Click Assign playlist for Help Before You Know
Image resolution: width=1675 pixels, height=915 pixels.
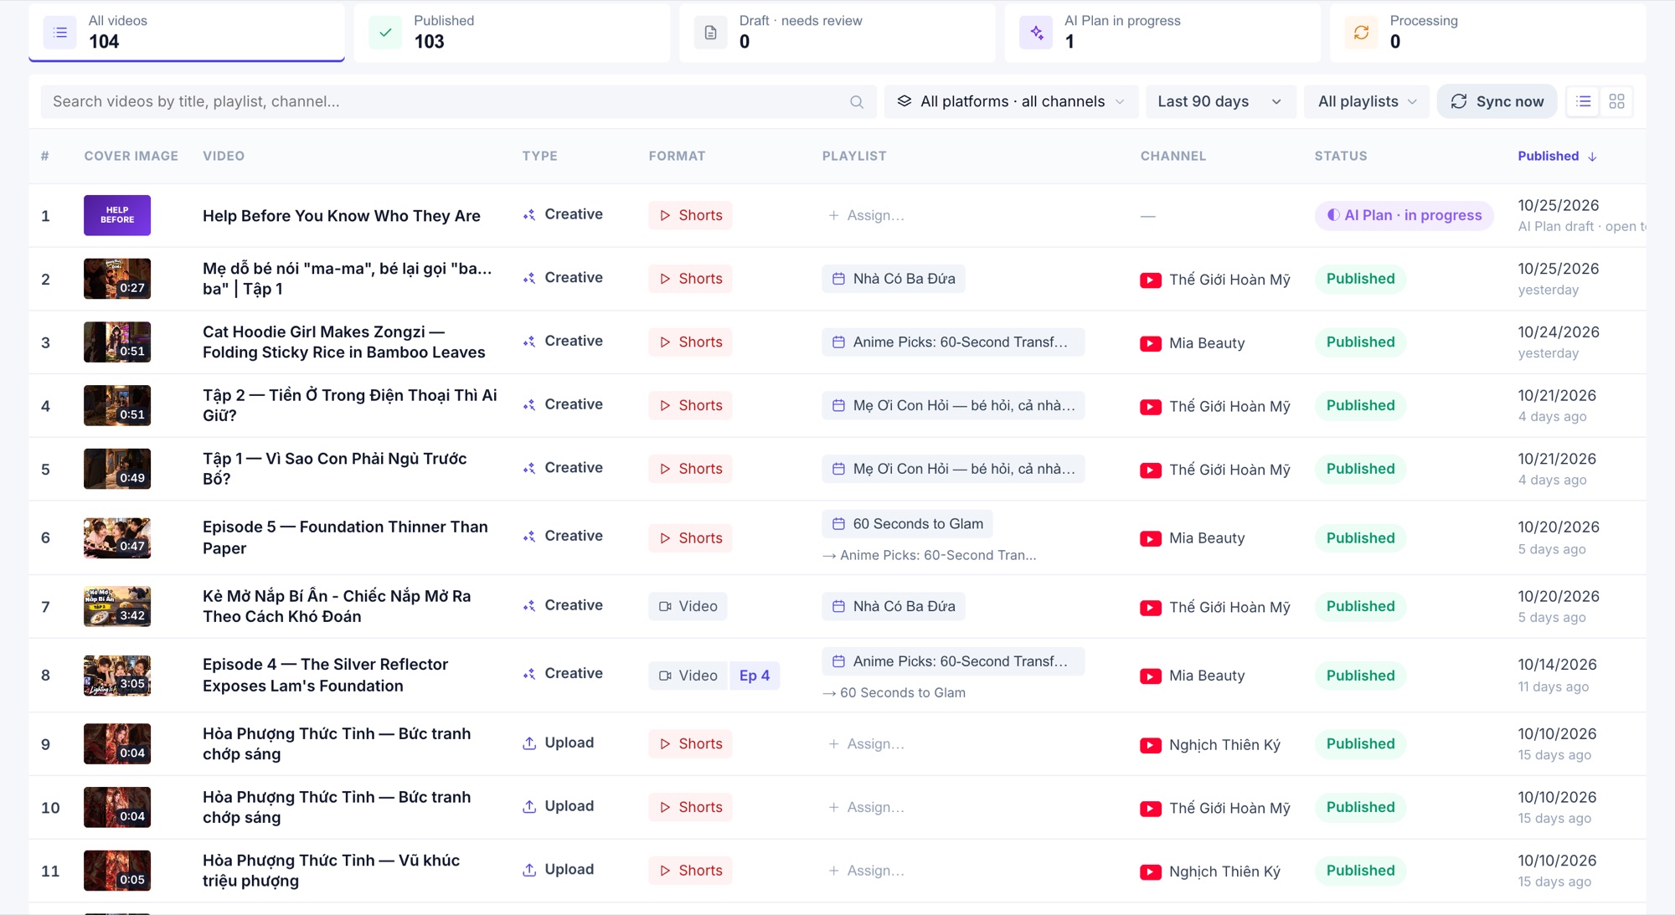pyautogui.click(x=866, y=215)
